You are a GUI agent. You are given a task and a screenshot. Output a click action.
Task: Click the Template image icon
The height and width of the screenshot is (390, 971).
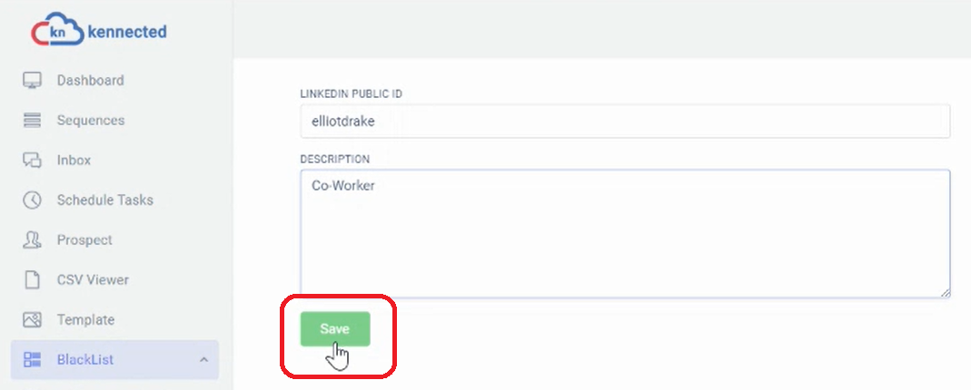(32, 319)
